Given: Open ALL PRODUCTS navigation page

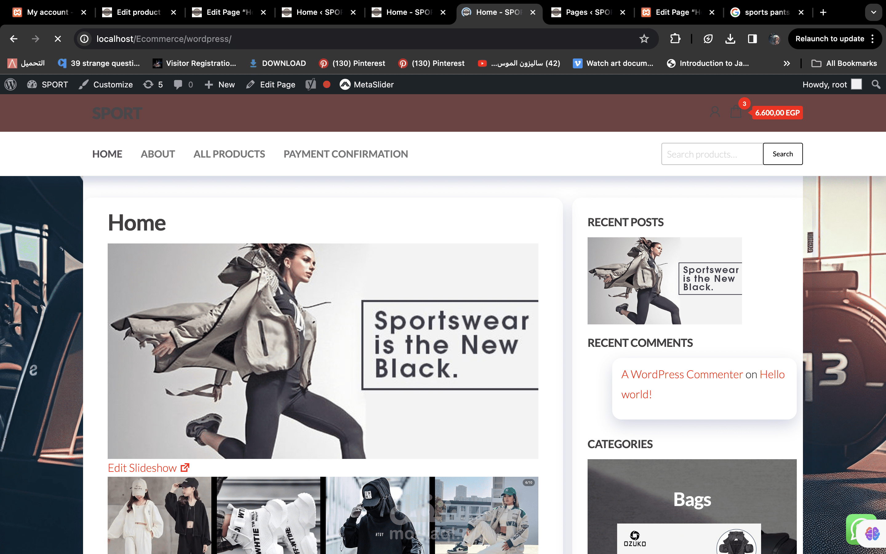Looking at the screenshot, I should pos(229,154).
